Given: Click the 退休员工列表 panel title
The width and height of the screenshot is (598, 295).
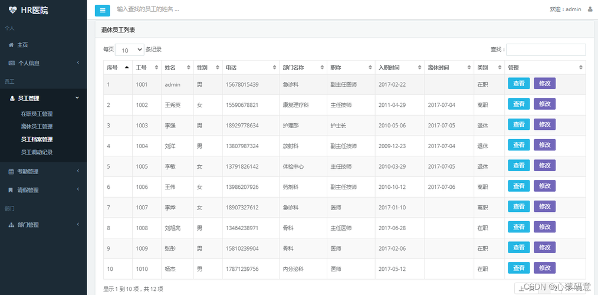Looking at the screenshot, I should tap(118, 29).
